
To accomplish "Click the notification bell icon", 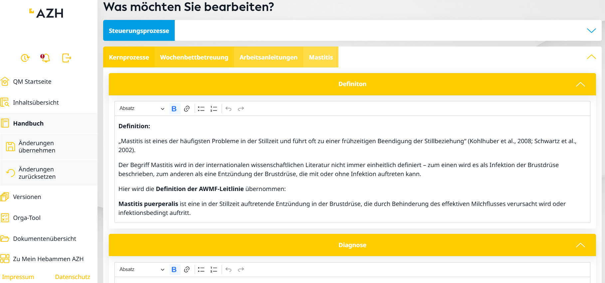I will click(x=45, y=58).
